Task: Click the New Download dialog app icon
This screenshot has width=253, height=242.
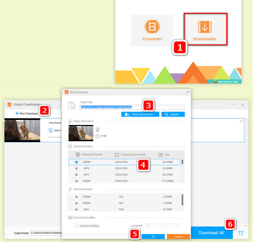Action: point(67,92)
